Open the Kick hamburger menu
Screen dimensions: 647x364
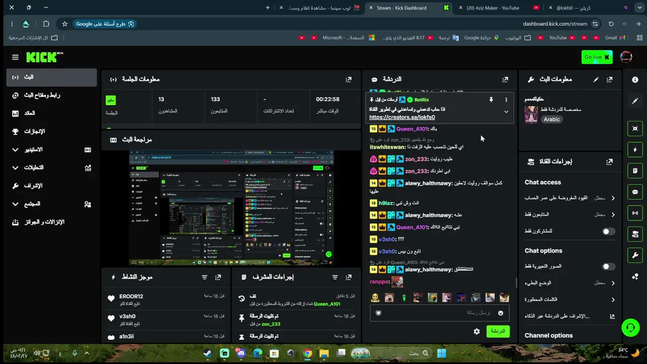coord(15,57)
